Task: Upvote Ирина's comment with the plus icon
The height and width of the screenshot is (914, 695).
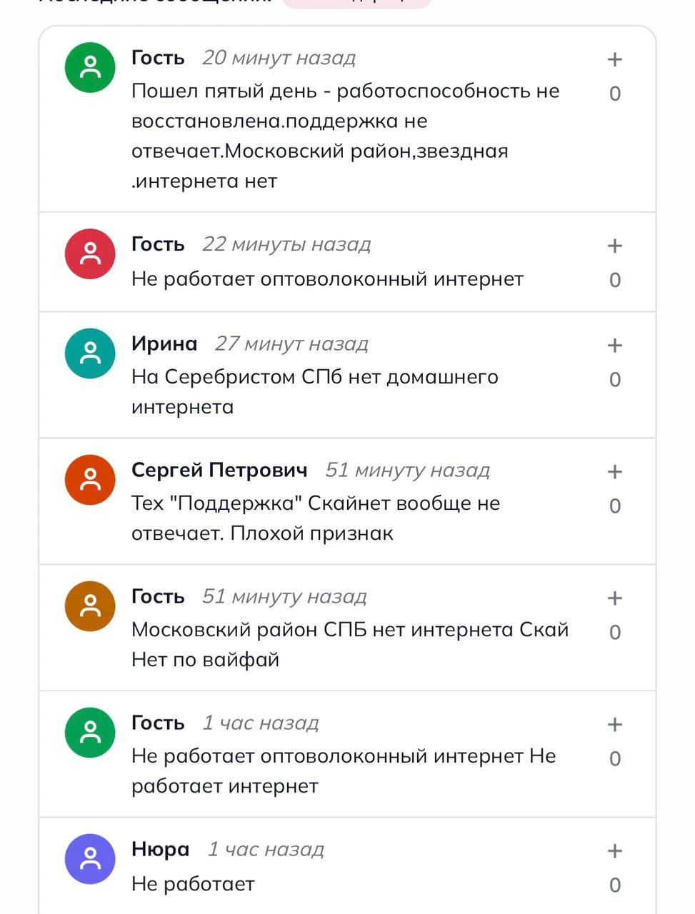Action: [x=614, y=346]
